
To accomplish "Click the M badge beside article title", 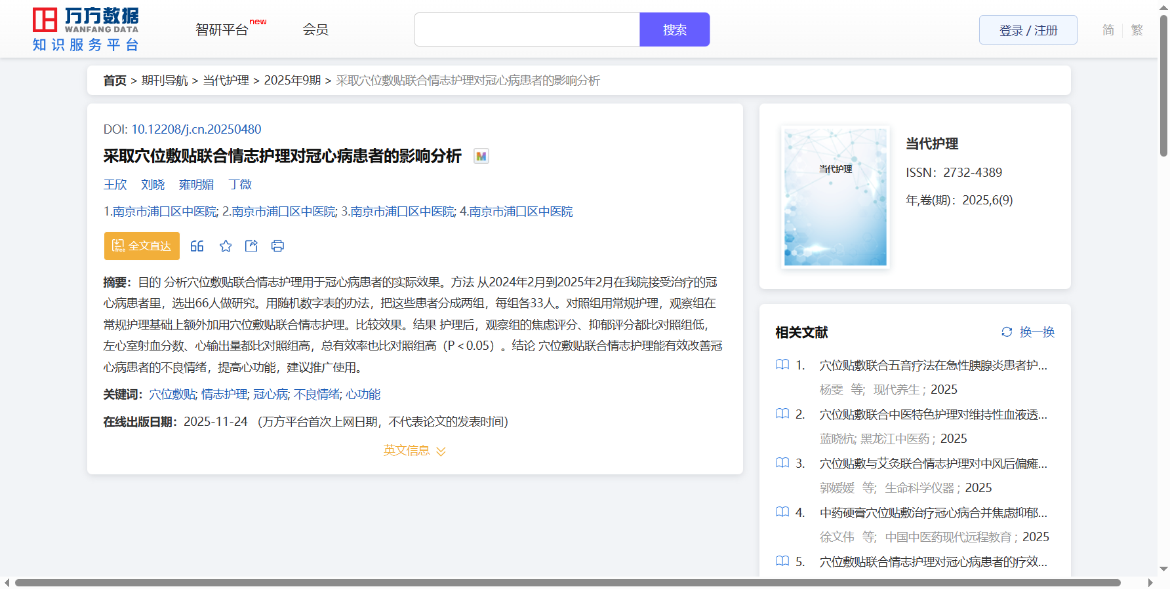I will point(481,157).
